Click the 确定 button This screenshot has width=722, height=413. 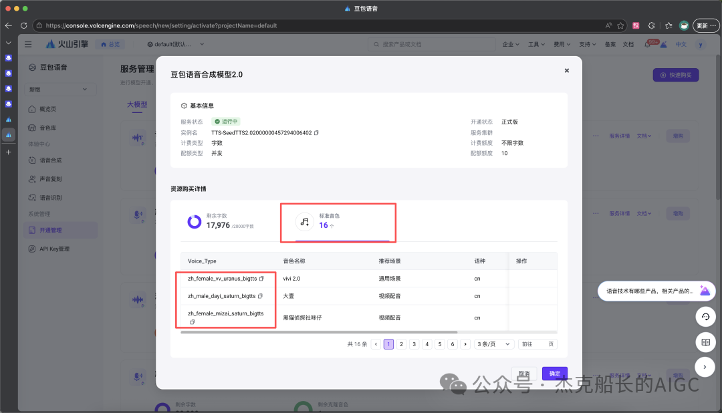[x=554, y=374]
